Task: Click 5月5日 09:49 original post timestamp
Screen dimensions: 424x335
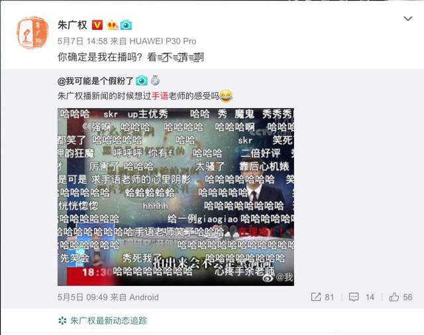Action: pos(83,297)
